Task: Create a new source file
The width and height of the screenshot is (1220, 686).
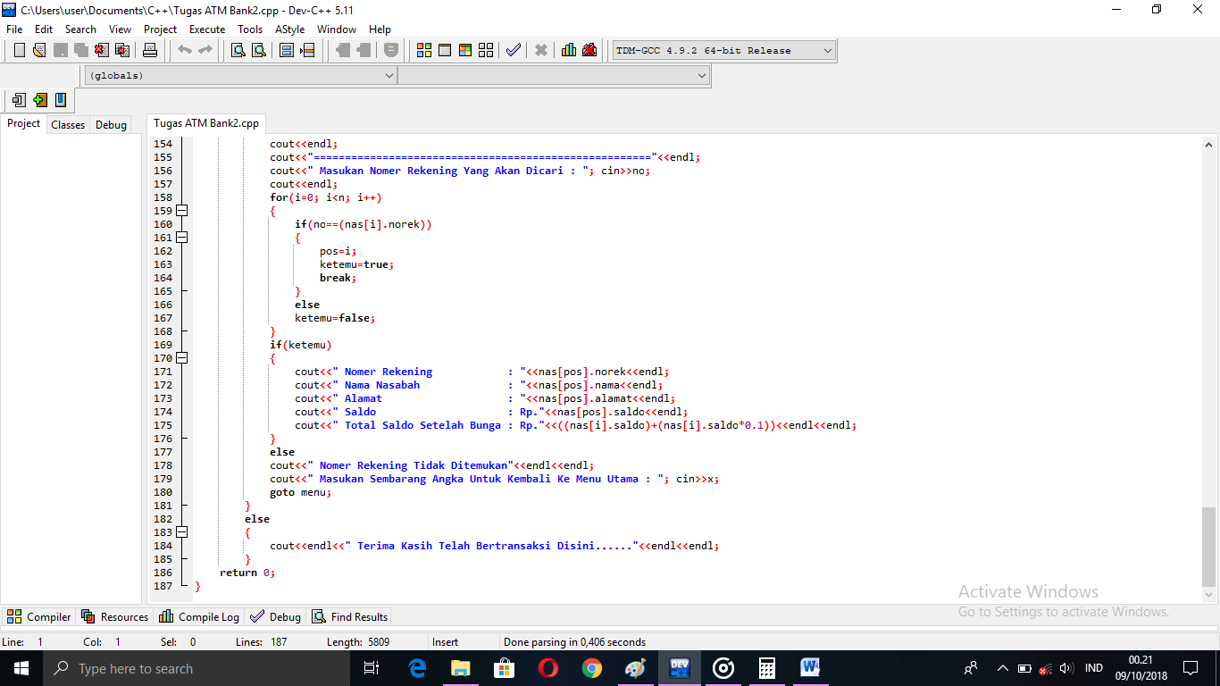Action: tap(20, 50)
